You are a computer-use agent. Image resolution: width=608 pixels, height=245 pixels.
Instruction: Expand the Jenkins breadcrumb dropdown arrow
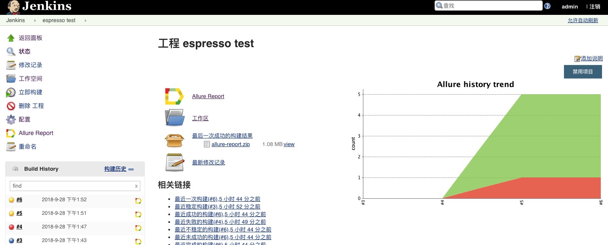35,20
